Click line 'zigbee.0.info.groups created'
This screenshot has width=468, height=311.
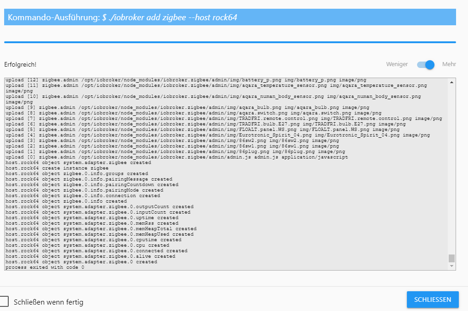(x=77, y=173)
